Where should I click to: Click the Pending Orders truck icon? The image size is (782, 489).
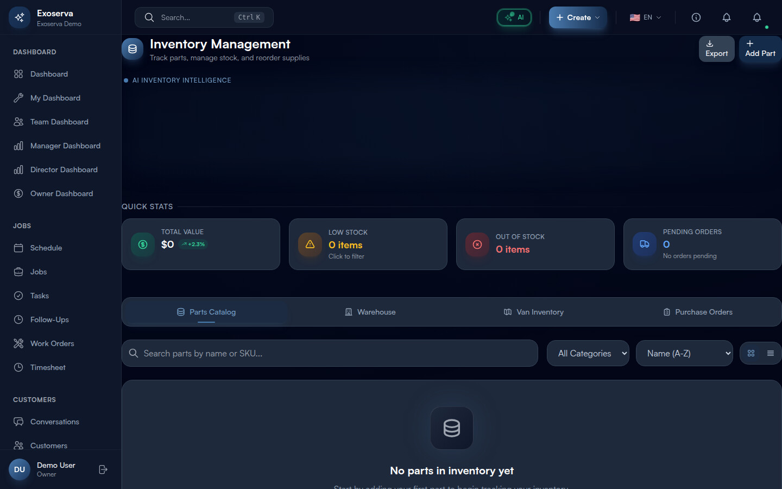pos(645,244)
